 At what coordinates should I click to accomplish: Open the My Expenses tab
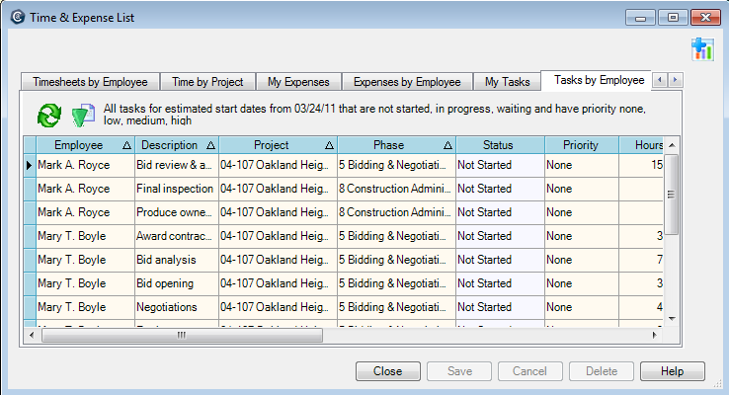pyautogui.click(x=299, y=82)
